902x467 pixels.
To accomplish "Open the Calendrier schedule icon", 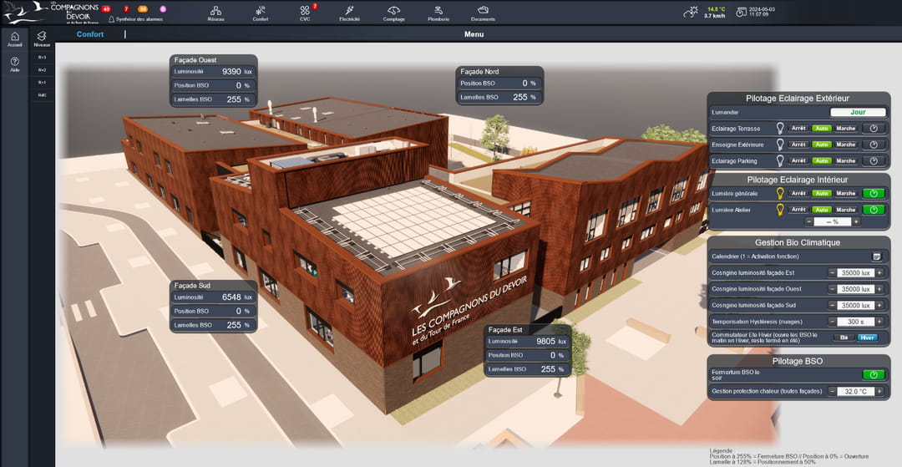I will 876,256.
